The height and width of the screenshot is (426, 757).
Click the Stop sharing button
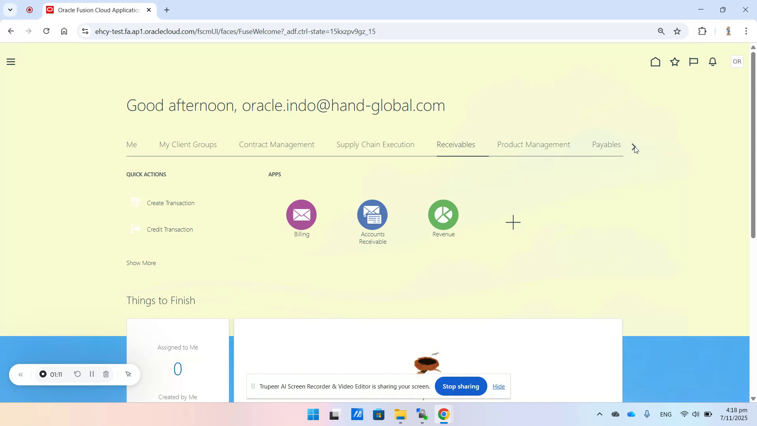pyautogui.click(x=461, y=386)
